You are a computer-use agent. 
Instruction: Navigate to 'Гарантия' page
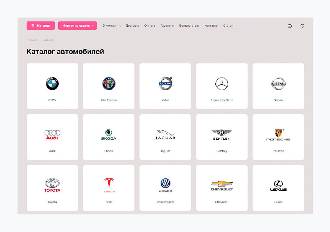pyautogui.click(x=167, y=26)
